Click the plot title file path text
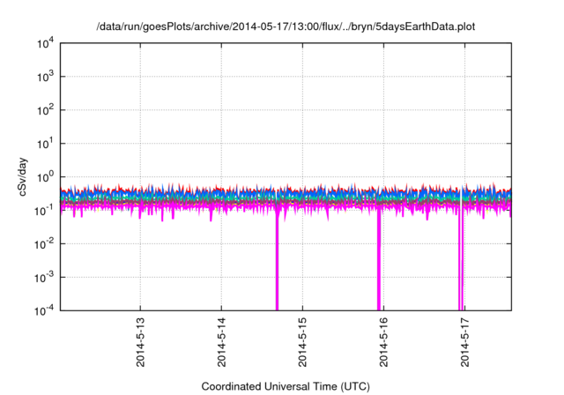 point(286,27)
